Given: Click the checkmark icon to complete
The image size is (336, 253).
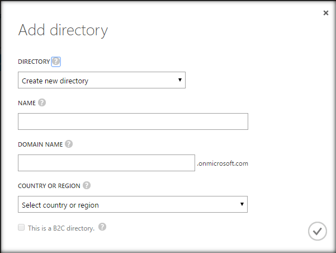Looking at the screenshot, I should point(317,231).
